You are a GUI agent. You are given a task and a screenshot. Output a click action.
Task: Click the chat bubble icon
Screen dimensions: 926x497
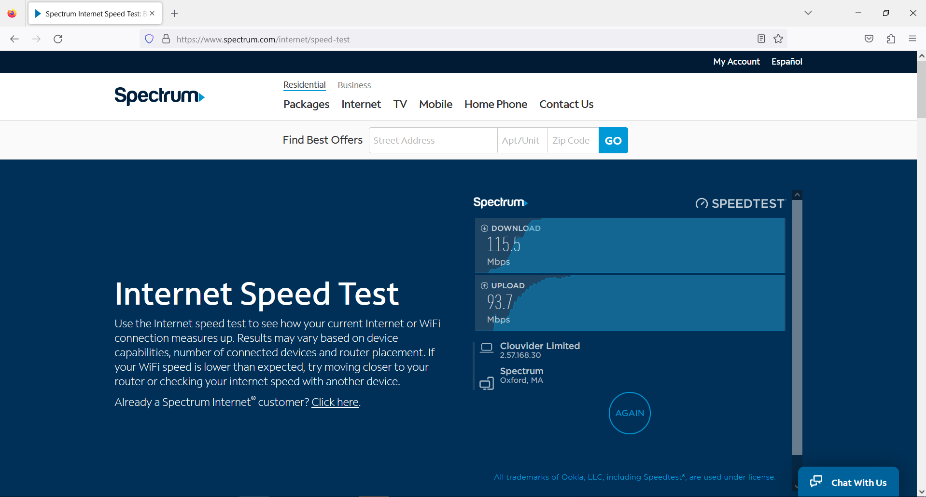click(816, 481)
